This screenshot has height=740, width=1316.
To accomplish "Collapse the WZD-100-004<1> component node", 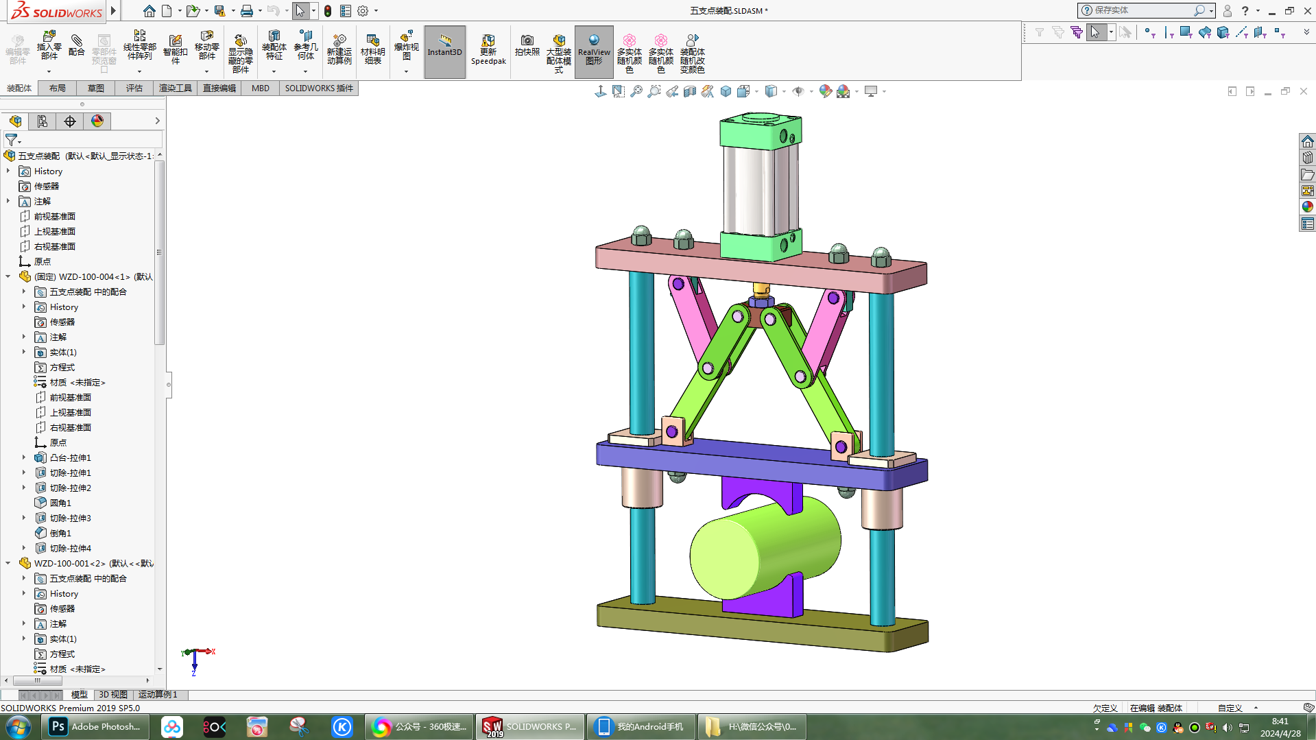I will 8,277.
